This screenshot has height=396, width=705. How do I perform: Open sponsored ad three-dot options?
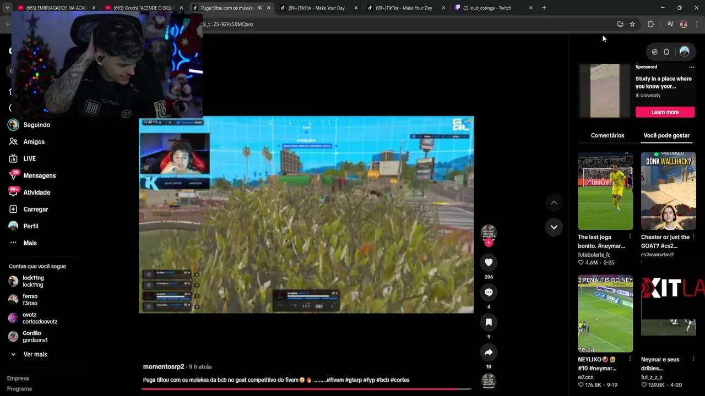[692, 67]
